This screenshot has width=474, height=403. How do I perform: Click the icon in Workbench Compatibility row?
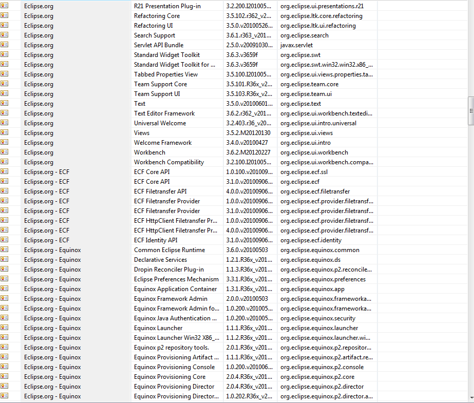click(x=4, y=162)
